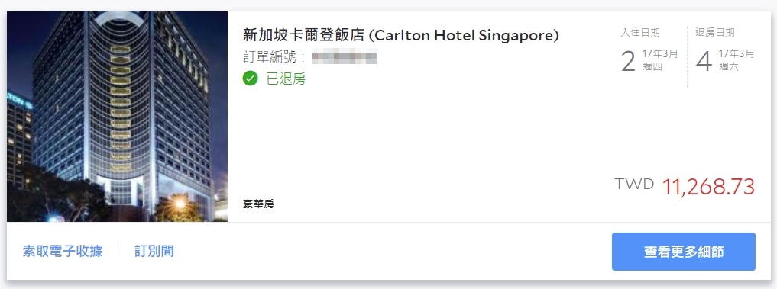777x289 pixels.
Task: Click the 訂單編號 label
Action: click(x=270, y=57)
